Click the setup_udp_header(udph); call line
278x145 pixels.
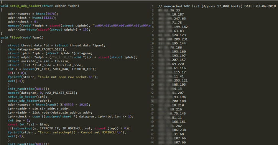click(29, 101)
